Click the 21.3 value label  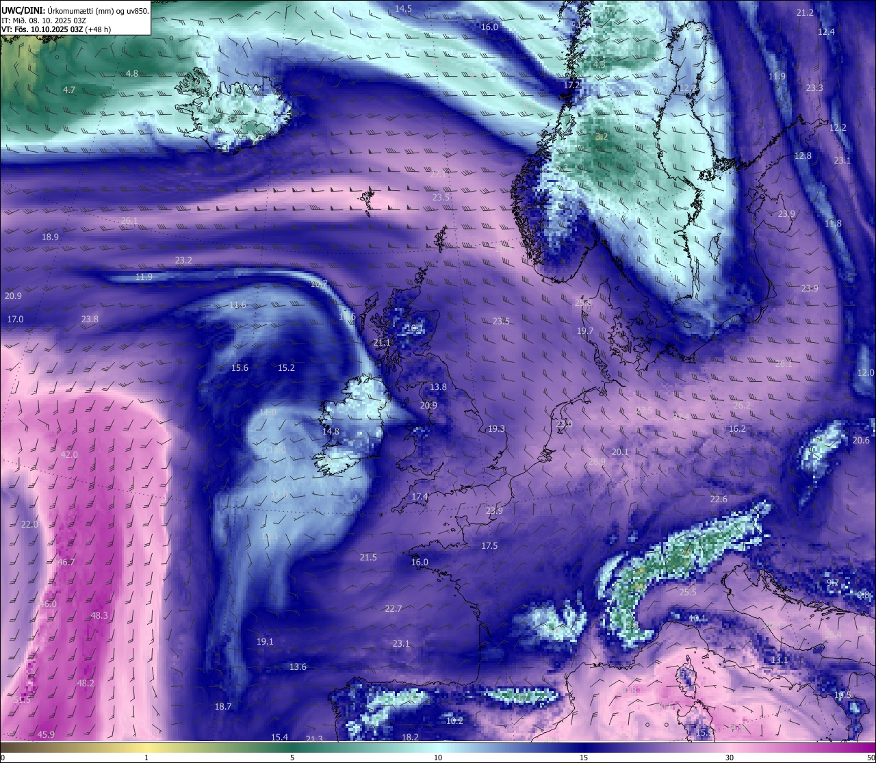(x=314, y=738)
